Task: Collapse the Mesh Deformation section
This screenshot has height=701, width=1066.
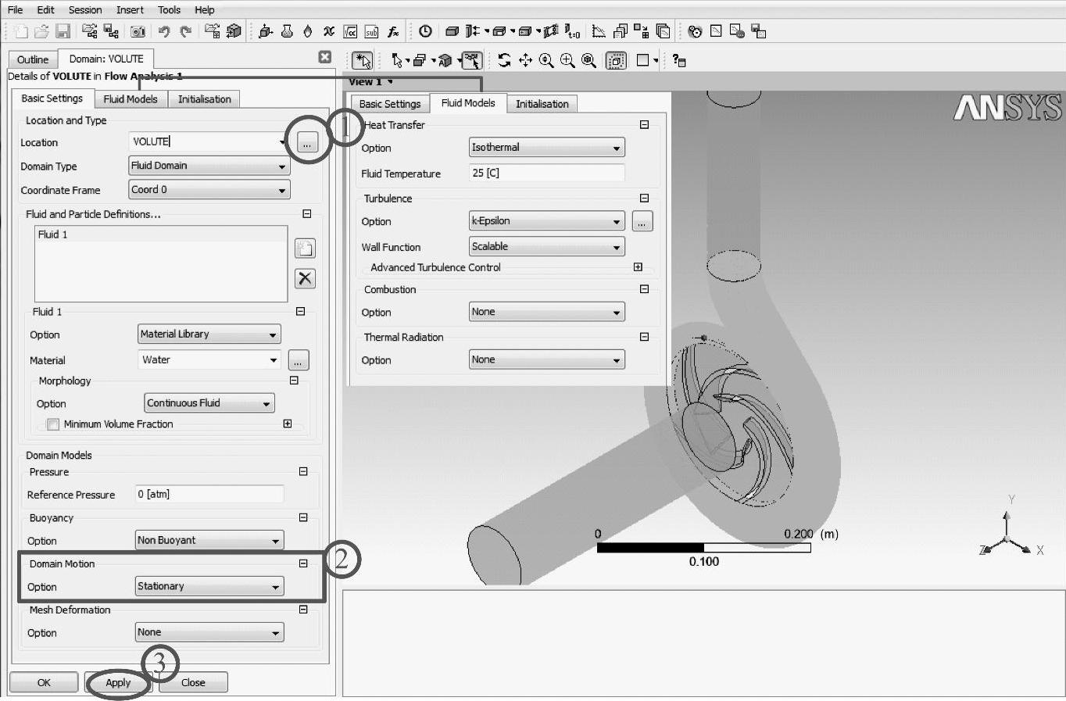Action: point(303,609)
